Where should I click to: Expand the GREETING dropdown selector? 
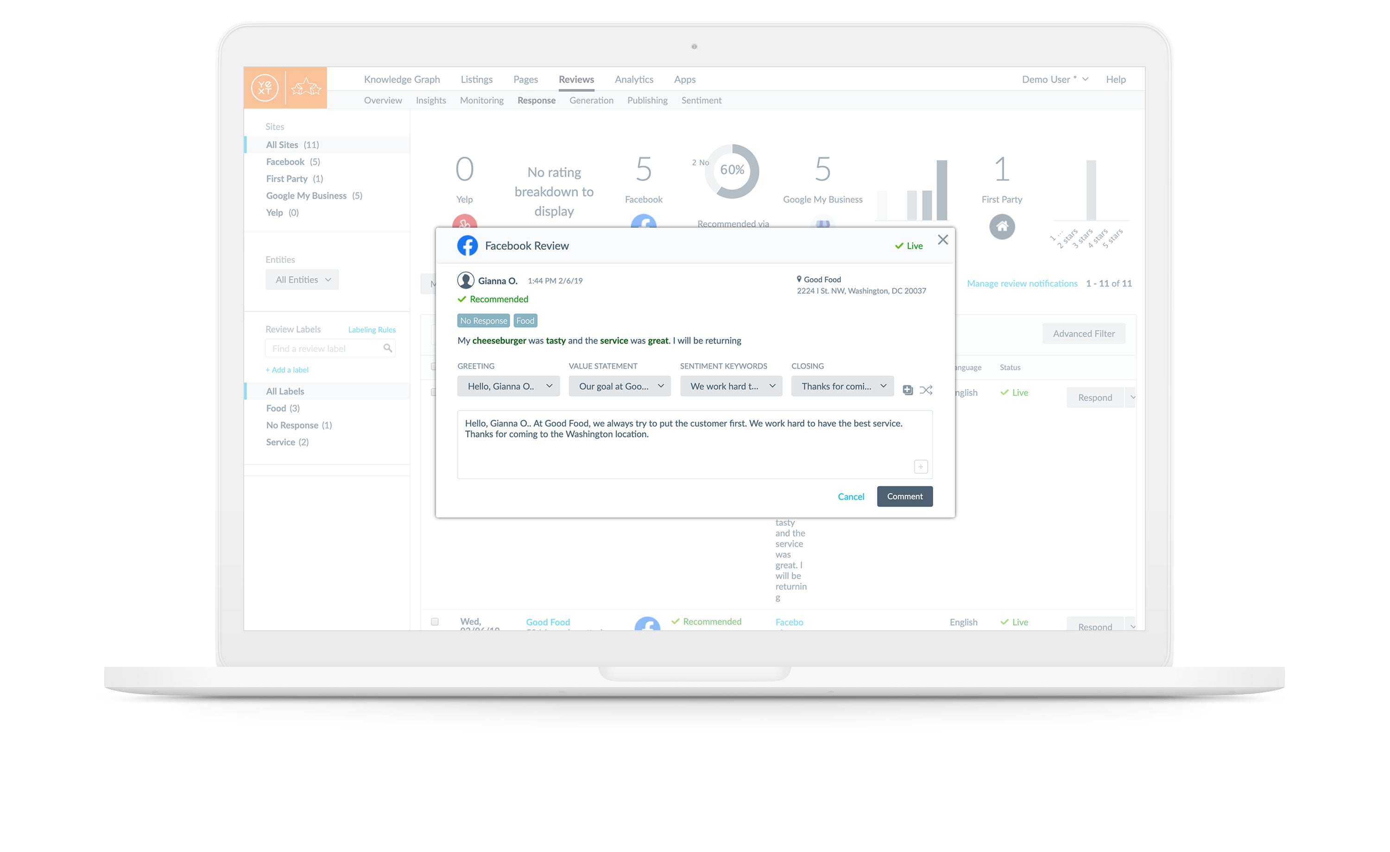(x=507, y=386)
